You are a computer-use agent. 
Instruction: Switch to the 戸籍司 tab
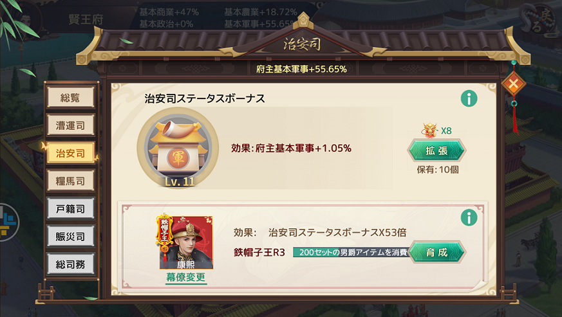[71, 209]
